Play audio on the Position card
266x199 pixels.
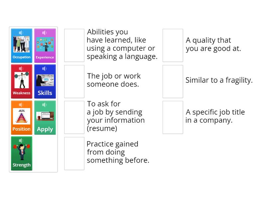21,104
